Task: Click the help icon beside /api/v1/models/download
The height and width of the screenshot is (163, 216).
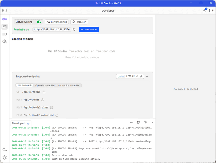Action: (x=57, y=115)
